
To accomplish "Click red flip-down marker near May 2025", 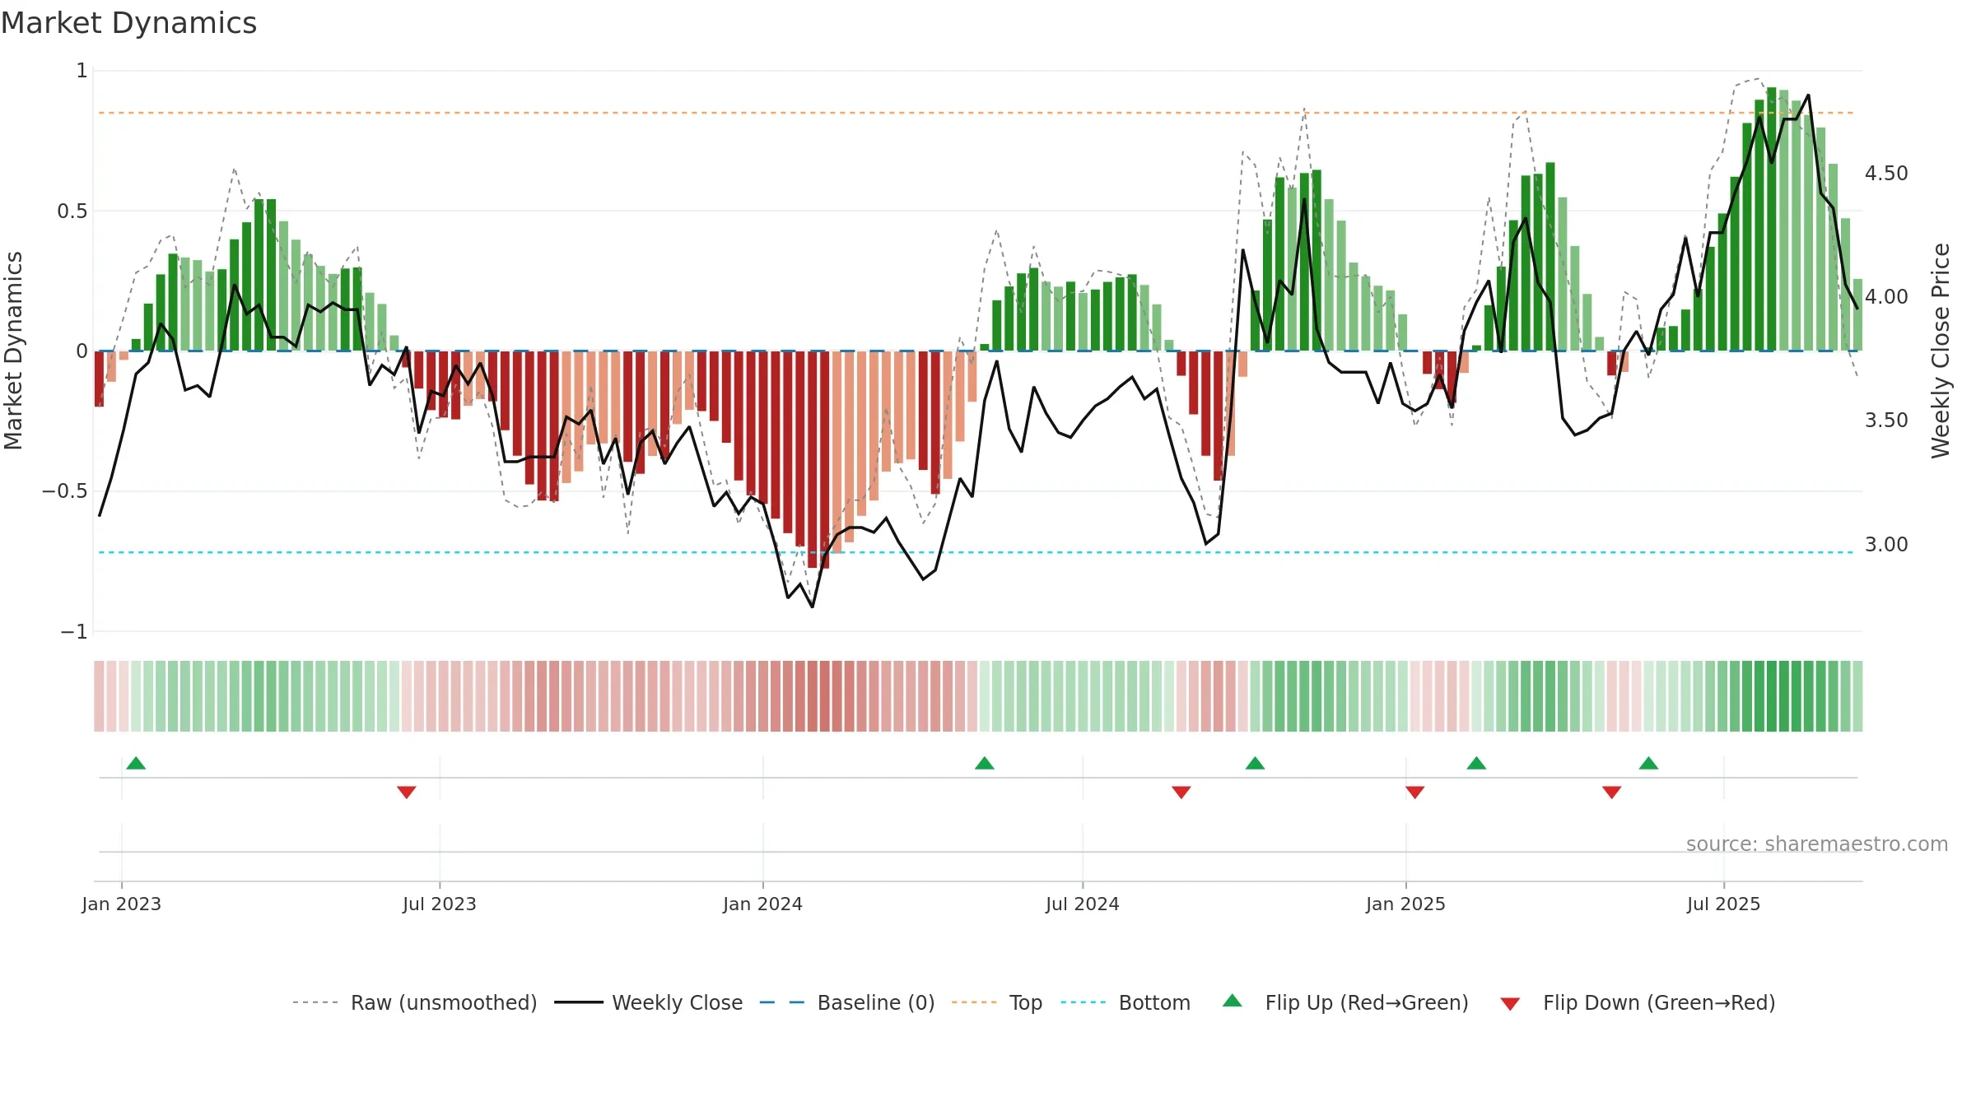I will pyautogui.click(x=1612, y=792).
